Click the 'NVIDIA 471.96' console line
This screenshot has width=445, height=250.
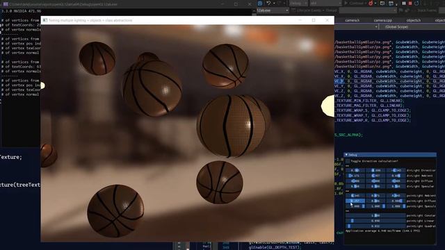(x=22, y=11)
